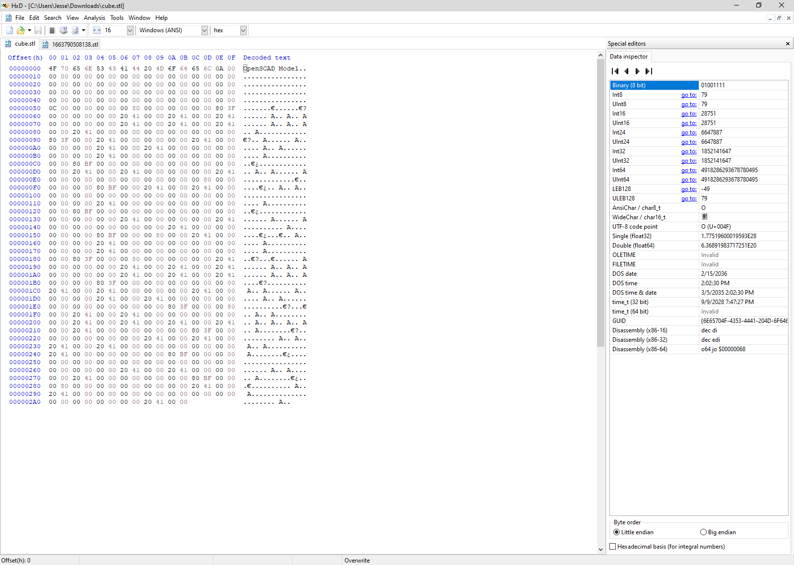
Task: Click go to link for Int8
Action: tap(689, 95)
